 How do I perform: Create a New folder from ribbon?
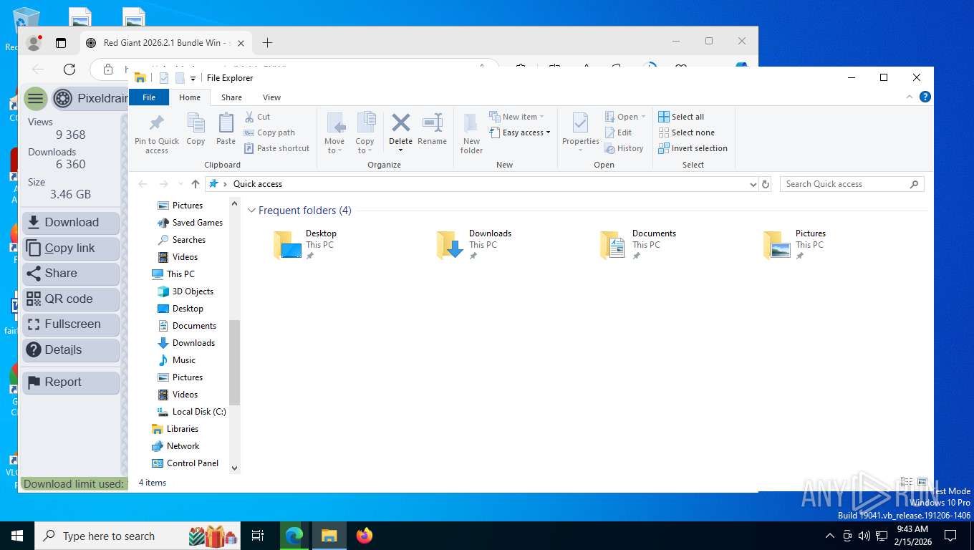[x=471, y=133]
